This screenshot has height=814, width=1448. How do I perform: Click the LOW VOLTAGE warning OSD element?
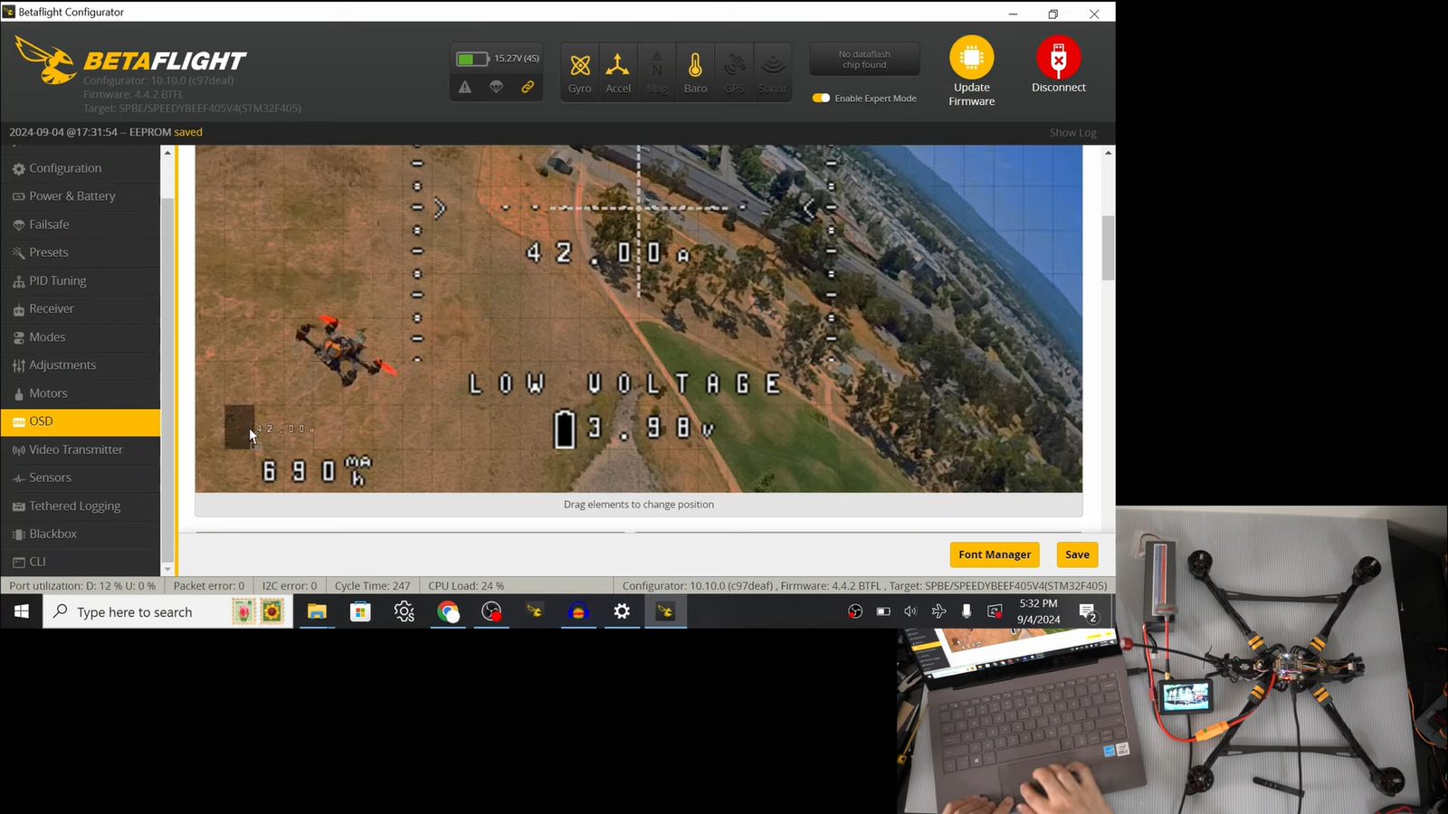click(x=624, y=383)
